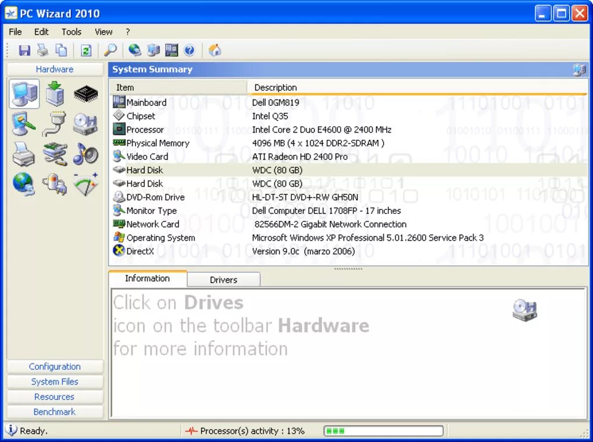This screenshot has height=442, width=593.
Task: Select the System Summary computer icon
Action: 24,94
